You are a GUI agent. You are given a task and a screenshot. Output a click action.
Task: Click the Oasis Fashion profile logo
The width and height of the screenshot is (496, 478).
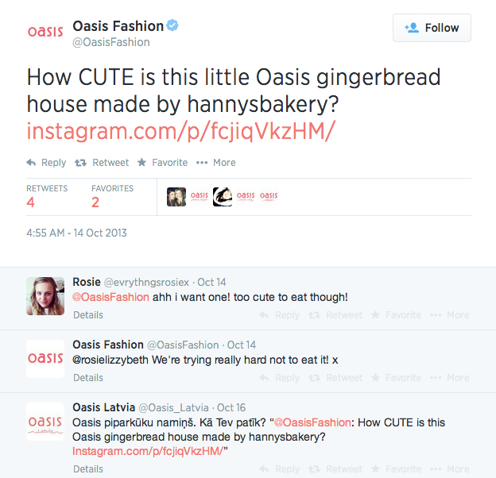click(45, 33)
